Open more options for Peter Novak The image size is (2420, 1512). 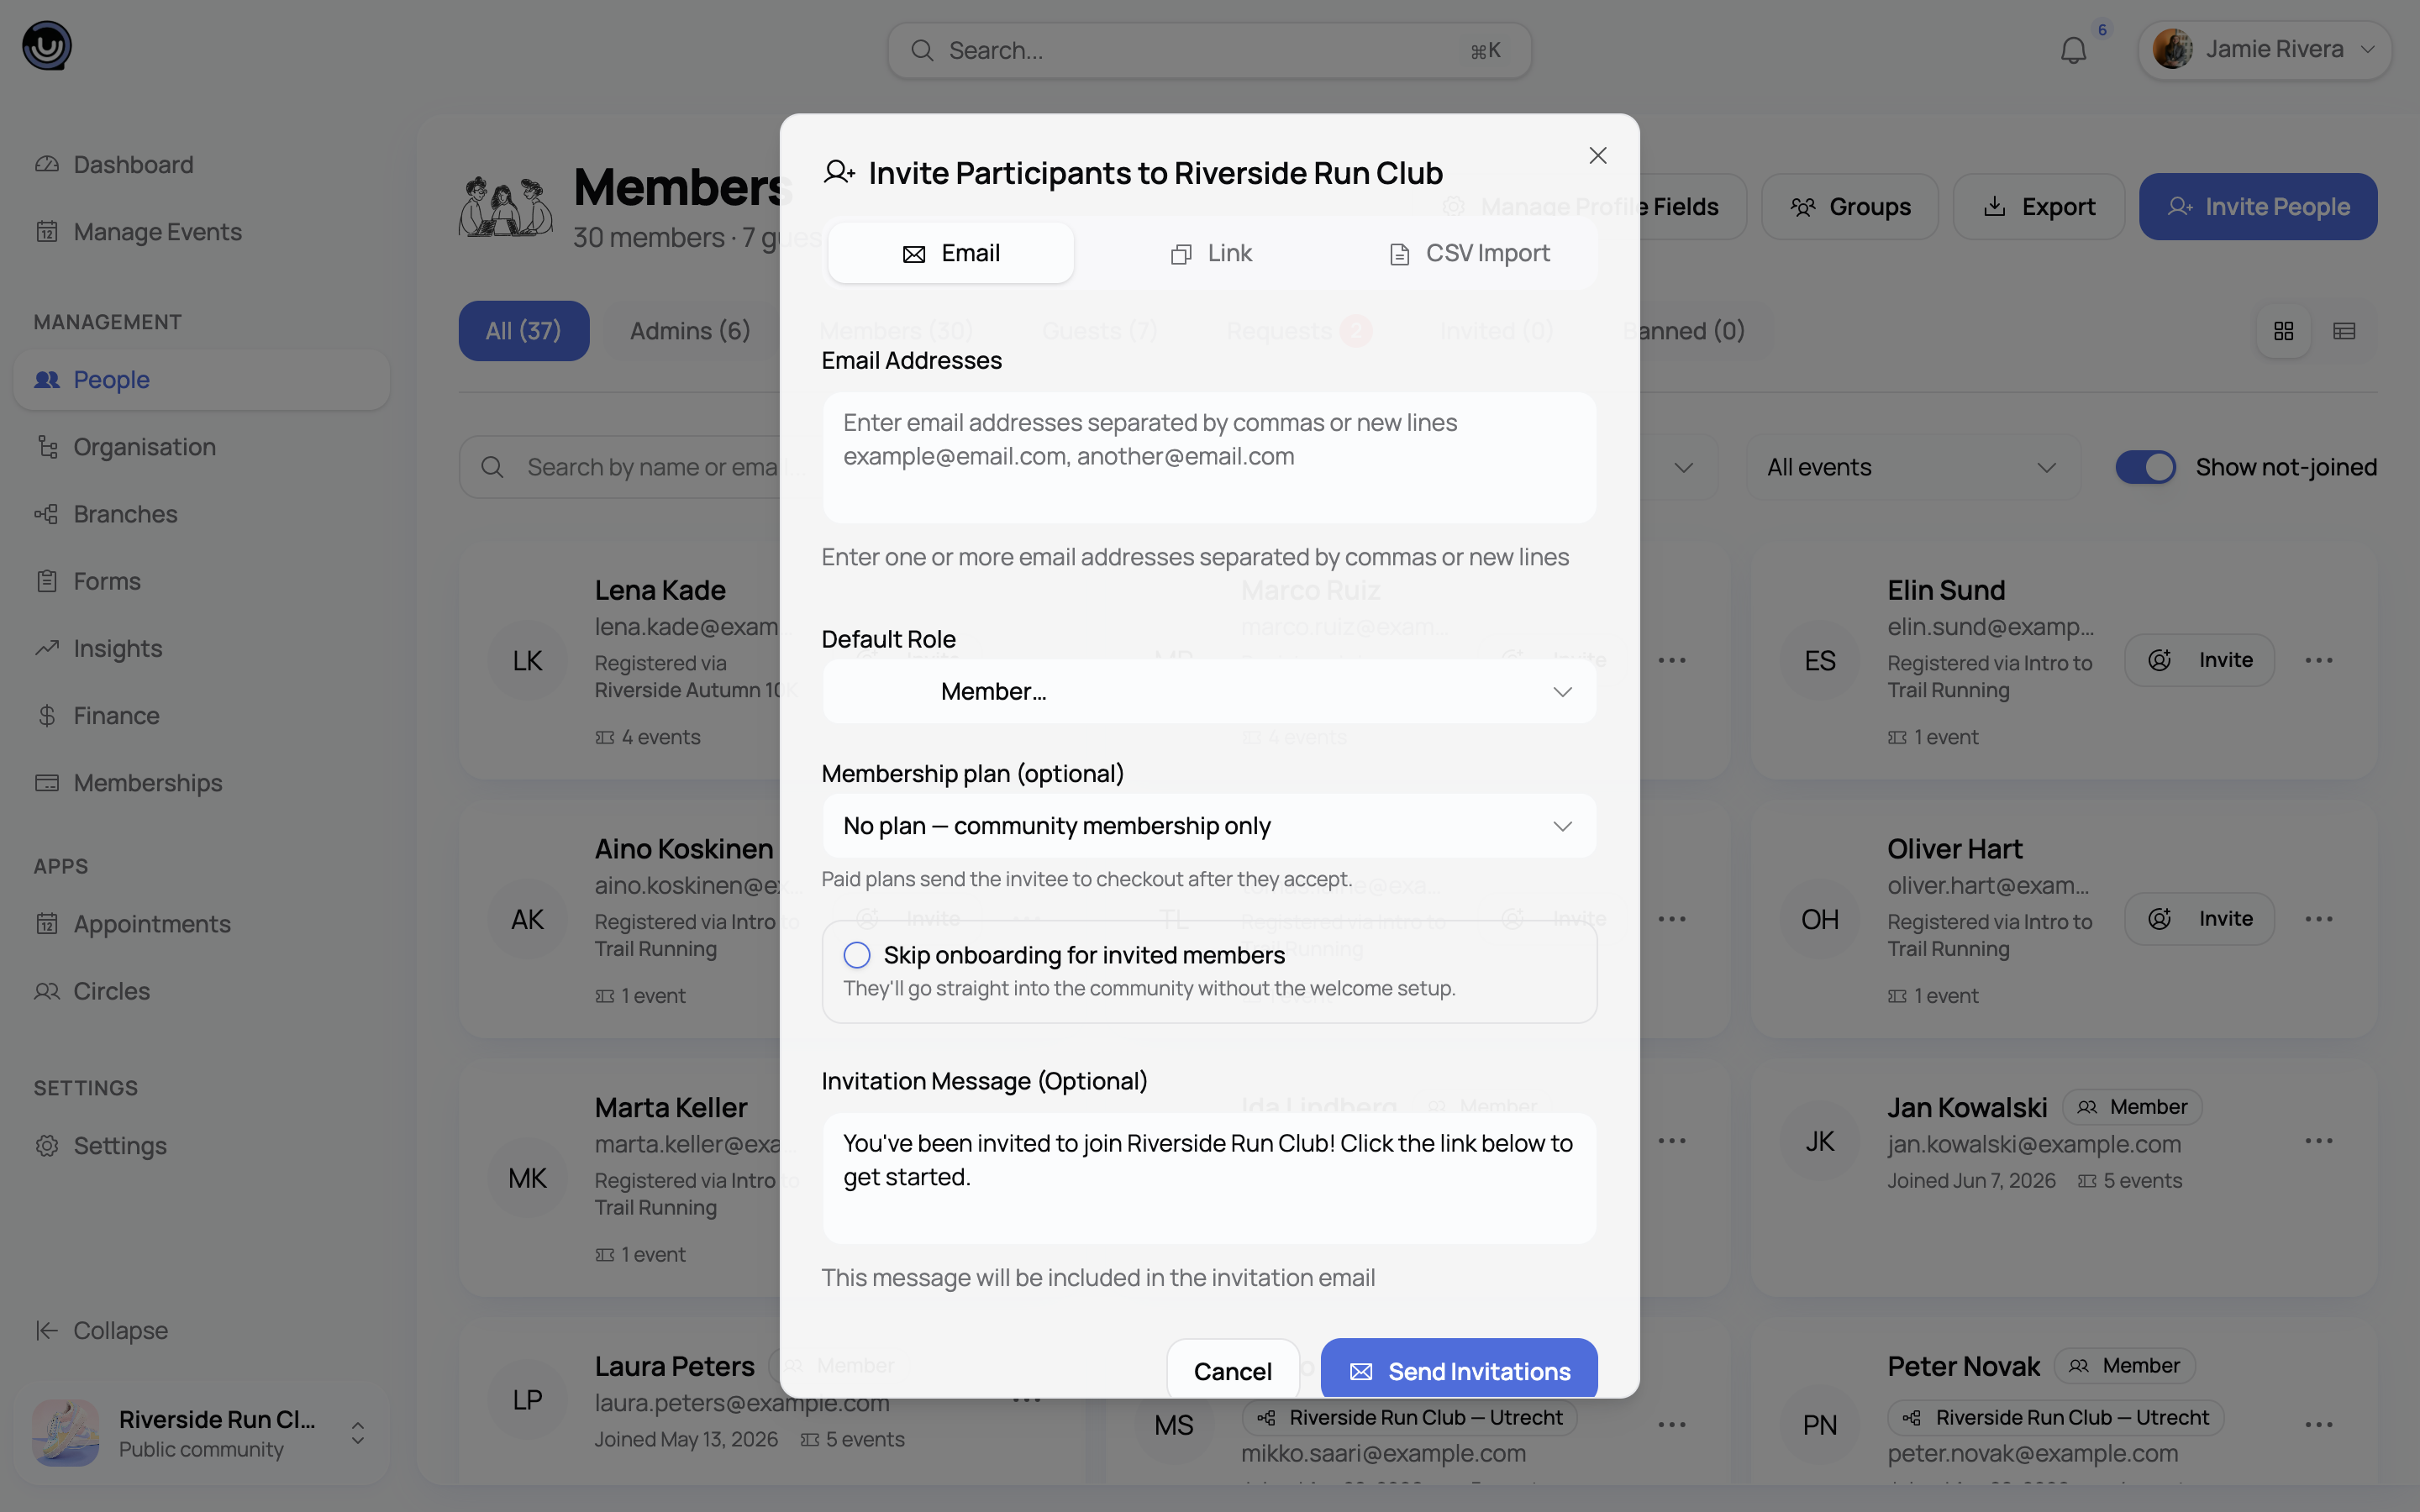coord(2319,1425)
